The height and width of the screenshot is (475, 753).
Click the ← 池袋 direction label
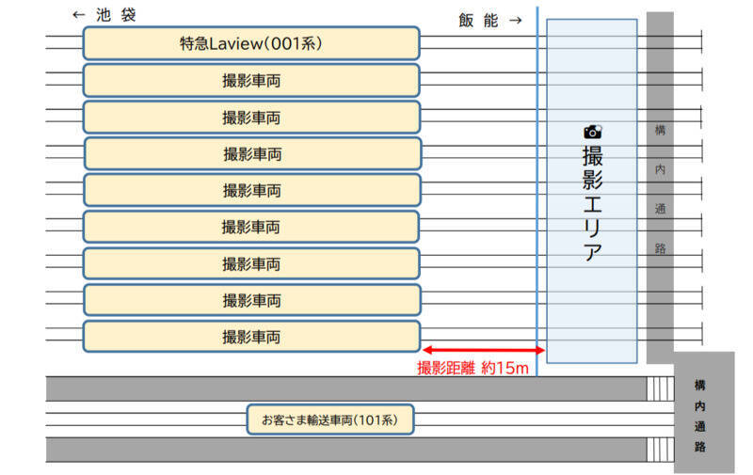coord(104,15)
